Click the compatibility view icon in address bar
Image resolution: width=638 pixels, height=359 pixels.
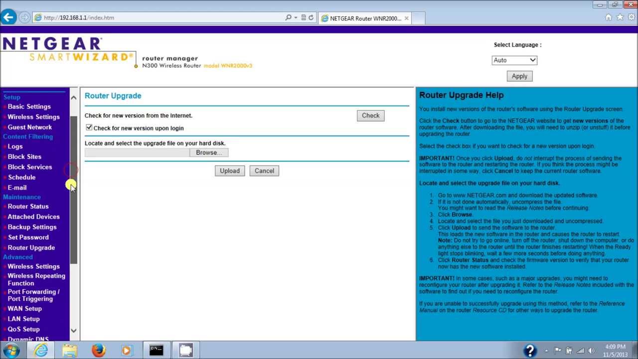click(x=303, y=17)
